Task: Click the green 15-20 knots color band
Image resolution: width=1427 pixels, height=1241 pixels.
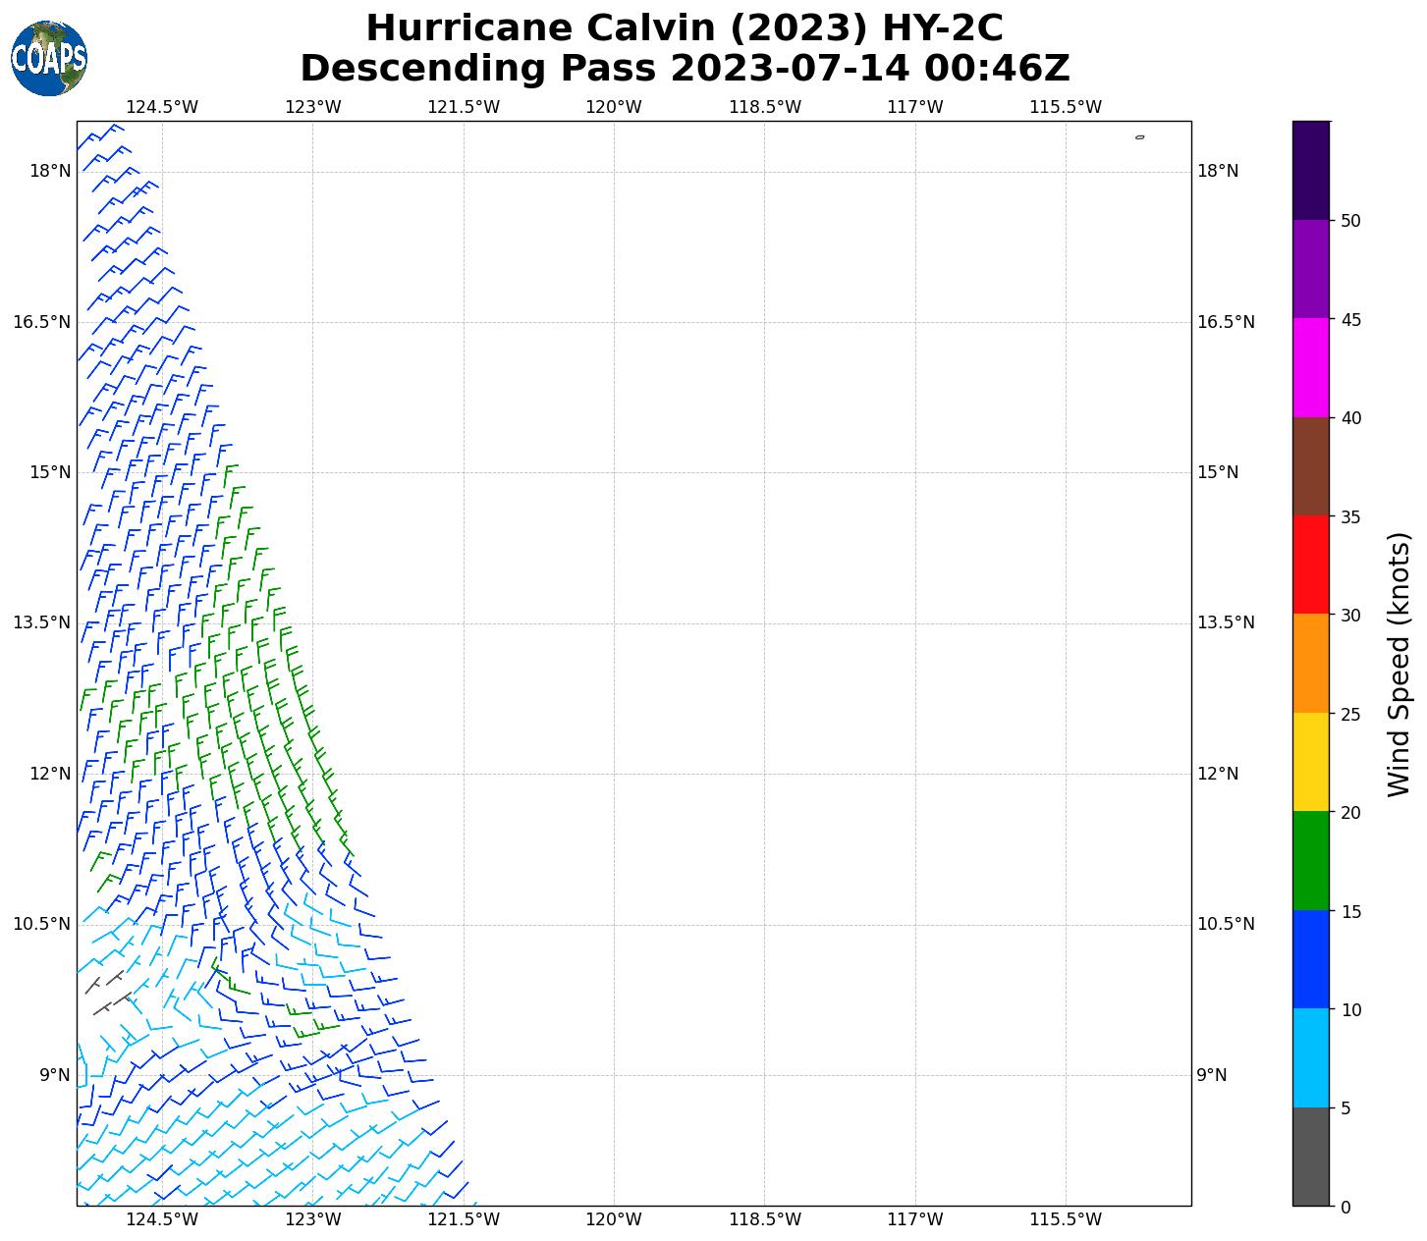Action: point(1310,861)
